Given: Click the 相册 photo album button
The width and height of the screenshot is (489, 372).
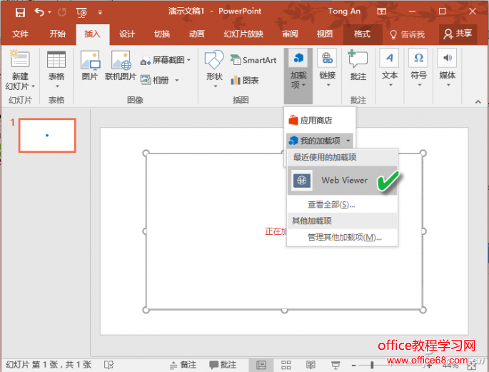Looking at the screenshot, I should click(155, 80).
